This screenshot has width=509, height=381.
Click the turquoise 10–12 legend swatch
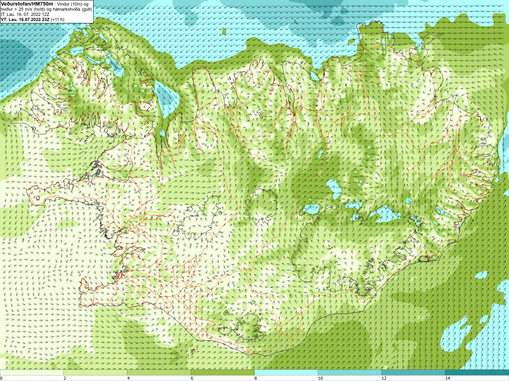pos(350,373)
